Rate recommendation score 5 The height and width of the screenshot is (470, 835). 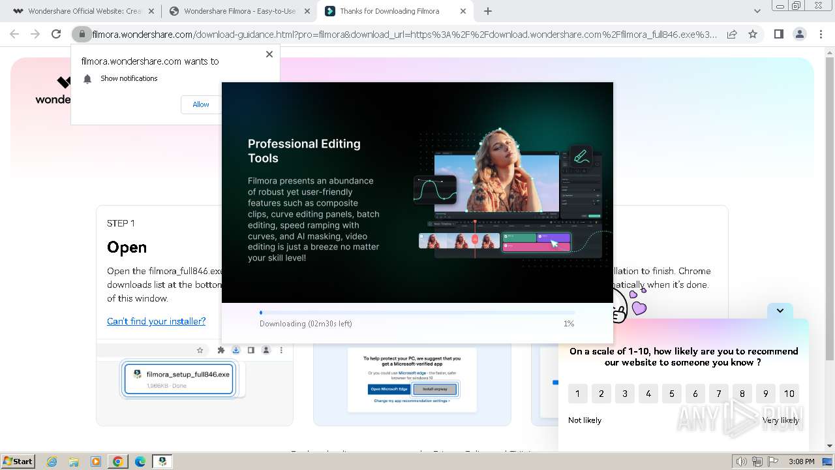[x=671, y=394]
